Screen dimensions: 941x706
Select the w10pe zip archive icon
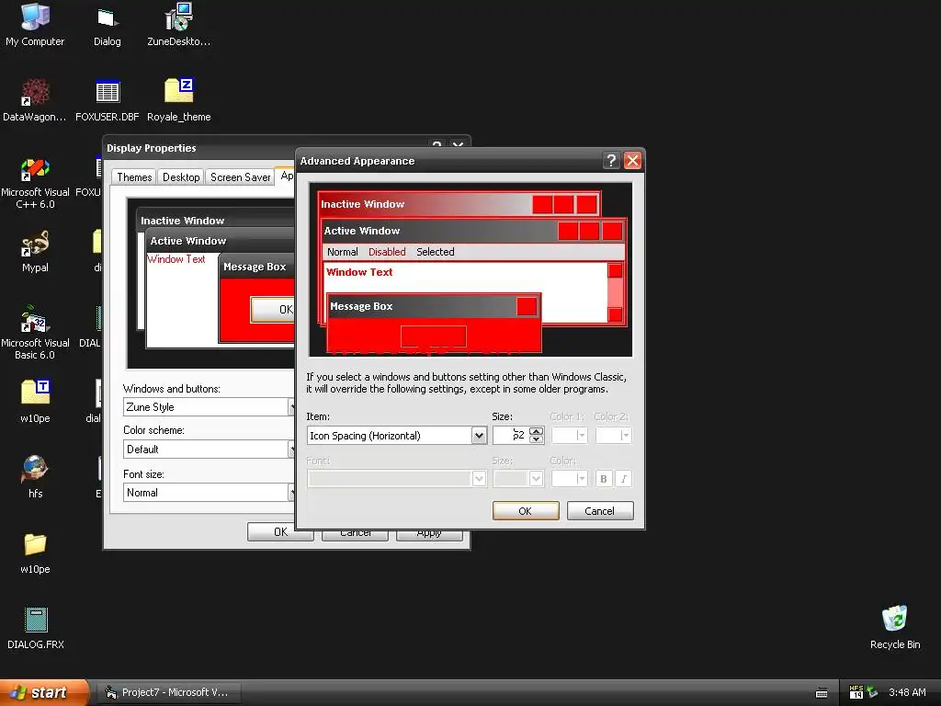(x=35, y=401)
